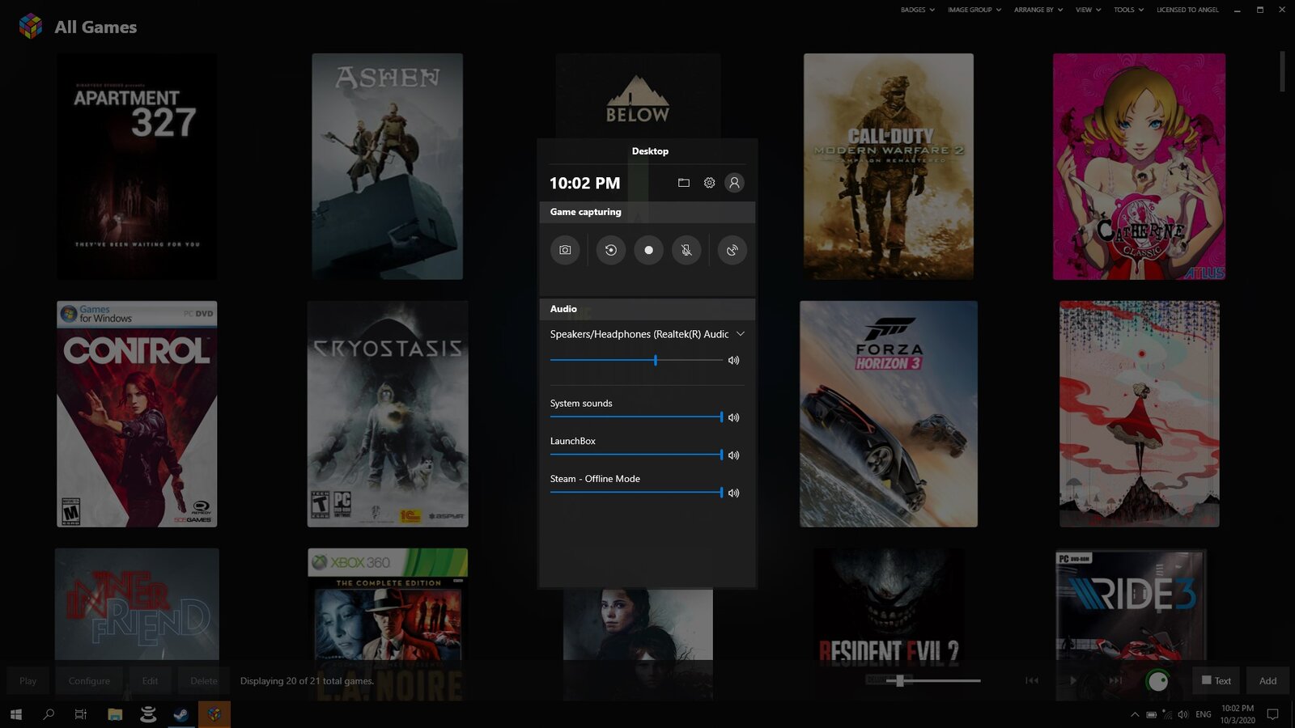The image size is (1295, 728).
Task: Select the Below game cover
Action: click(638, 95)
